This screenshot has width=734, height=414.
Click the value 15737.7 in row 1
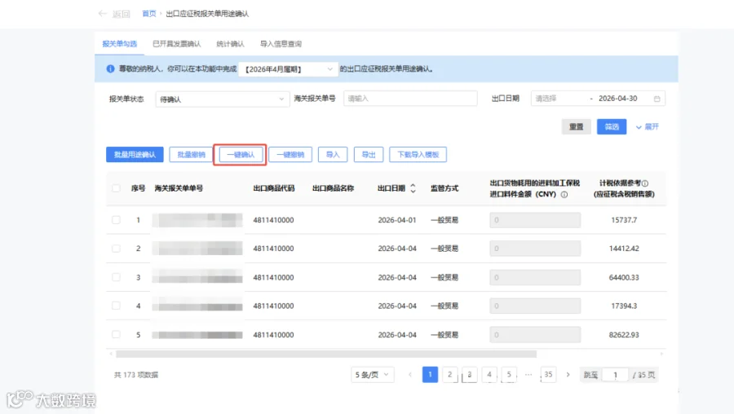point(624,220)
